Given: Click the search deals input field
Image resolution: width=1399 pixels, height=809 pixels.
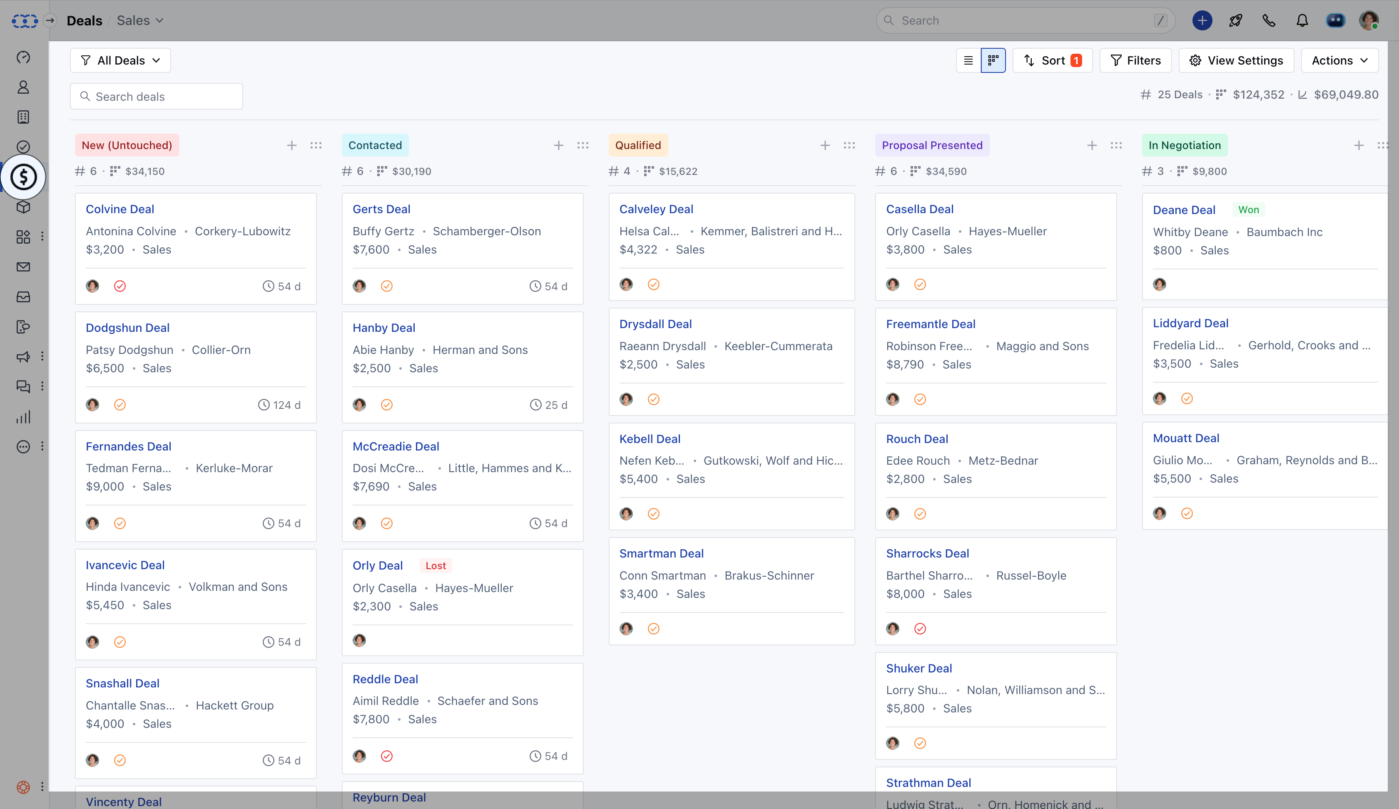Looking at the screenshot, I should [156, 95].
